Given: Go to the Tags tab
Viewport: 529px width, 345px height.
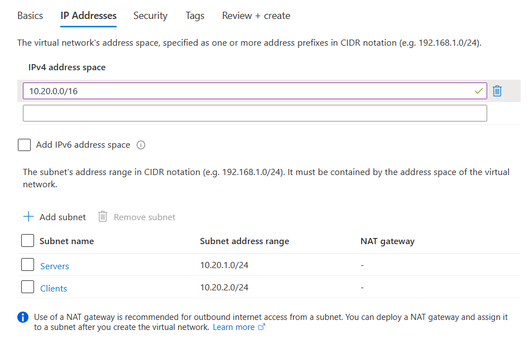Looking at the screenshot, I should (x=195, y=16).
